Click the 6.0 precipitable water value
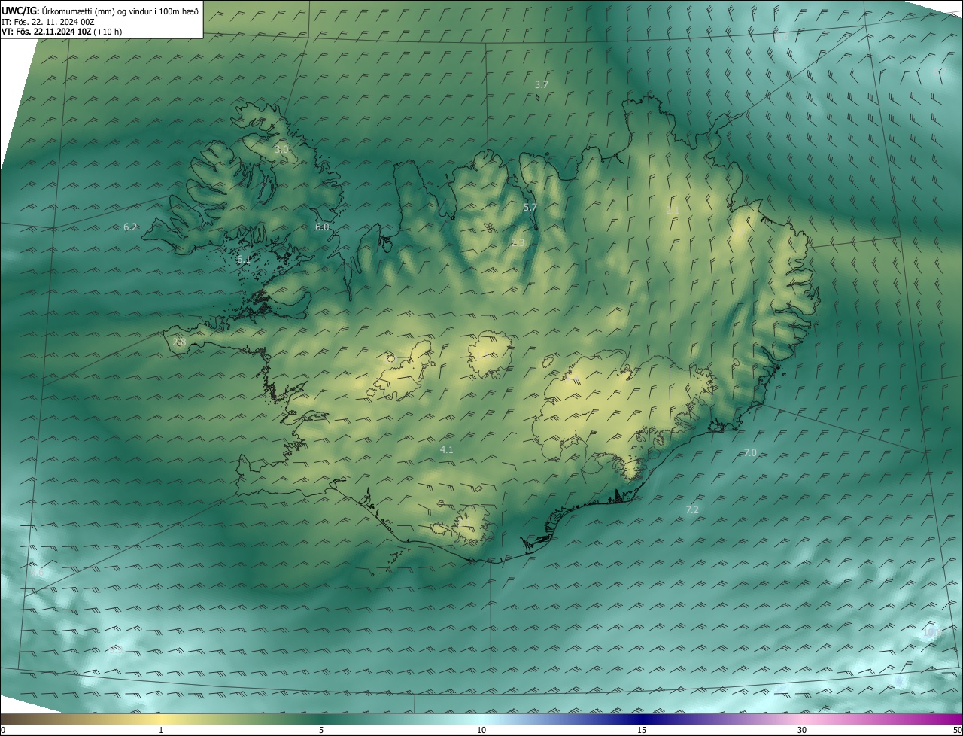 [322, 227]
